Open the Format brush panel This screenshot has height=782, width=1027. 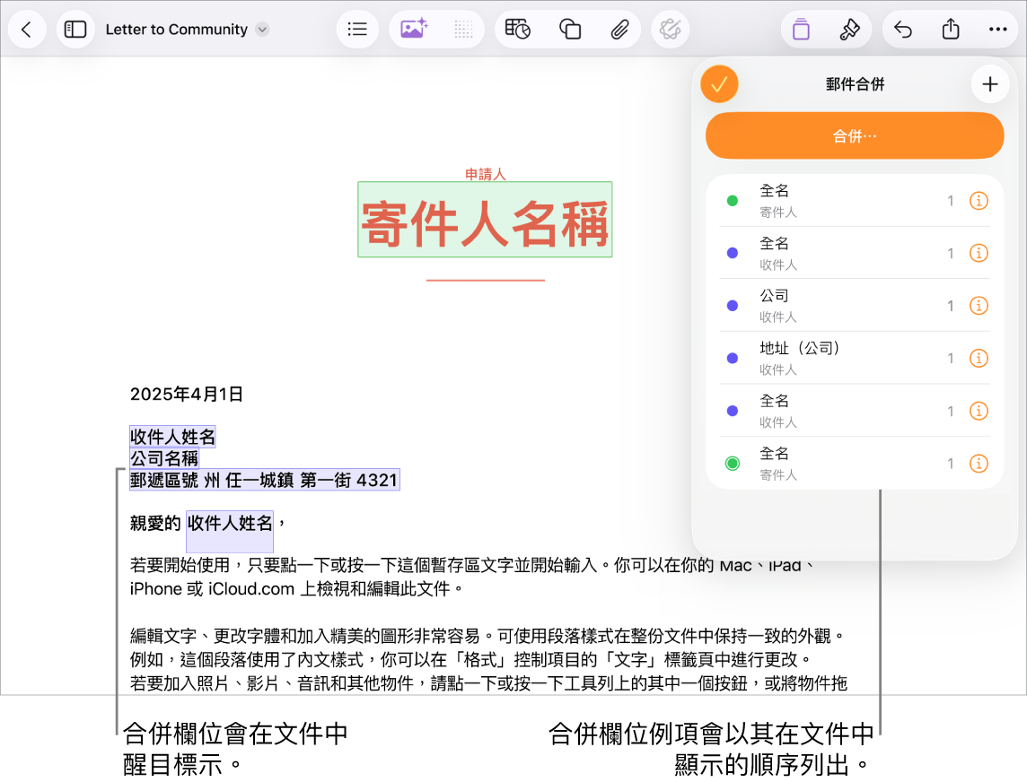tap(849, 29)
